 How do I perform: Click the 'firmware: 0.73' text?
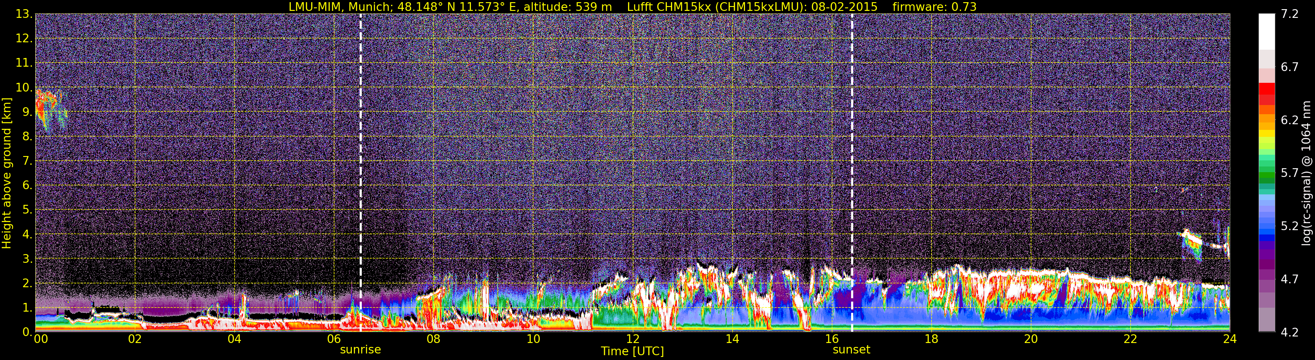(934, 7)
